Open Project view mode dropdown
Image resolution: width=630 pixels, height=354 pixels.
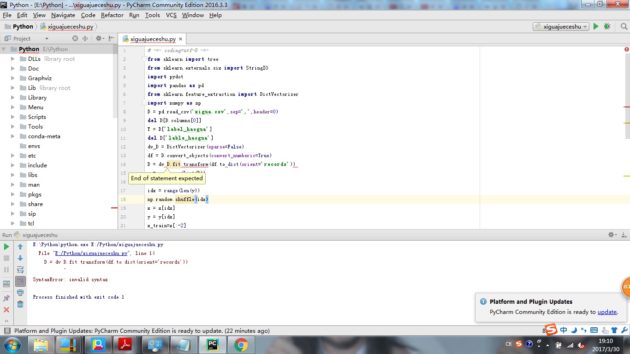tap(47, 39)
